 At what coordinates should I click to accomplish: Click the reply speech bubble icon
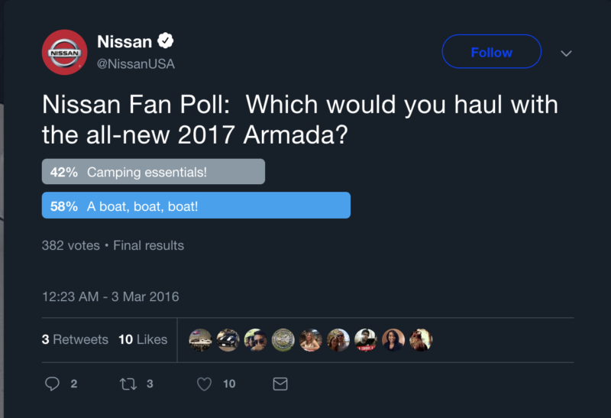point(52,384)
